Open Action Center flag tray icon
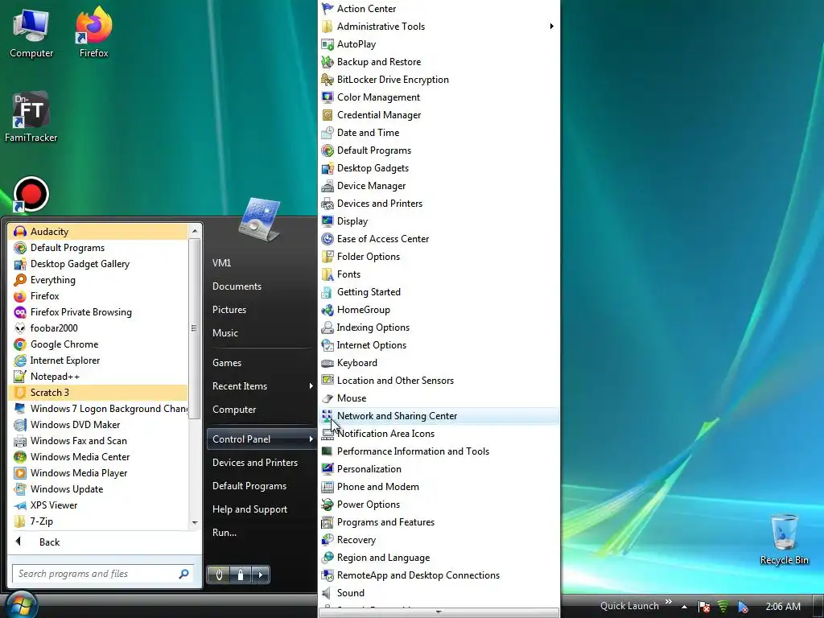 pos(704,607)
